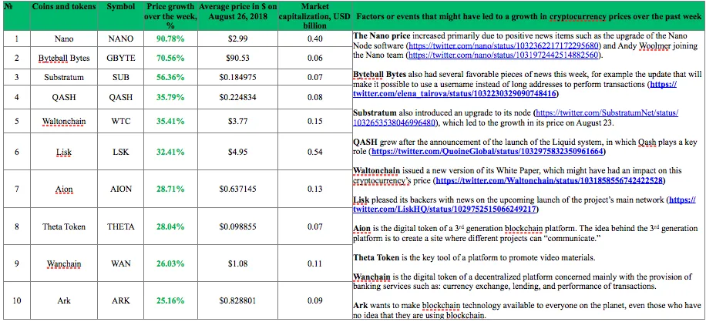The height and width of the screenshot is (322, 706).
Task: Click the 'Theta Token' coin name cell
Action: click(63, 226)
